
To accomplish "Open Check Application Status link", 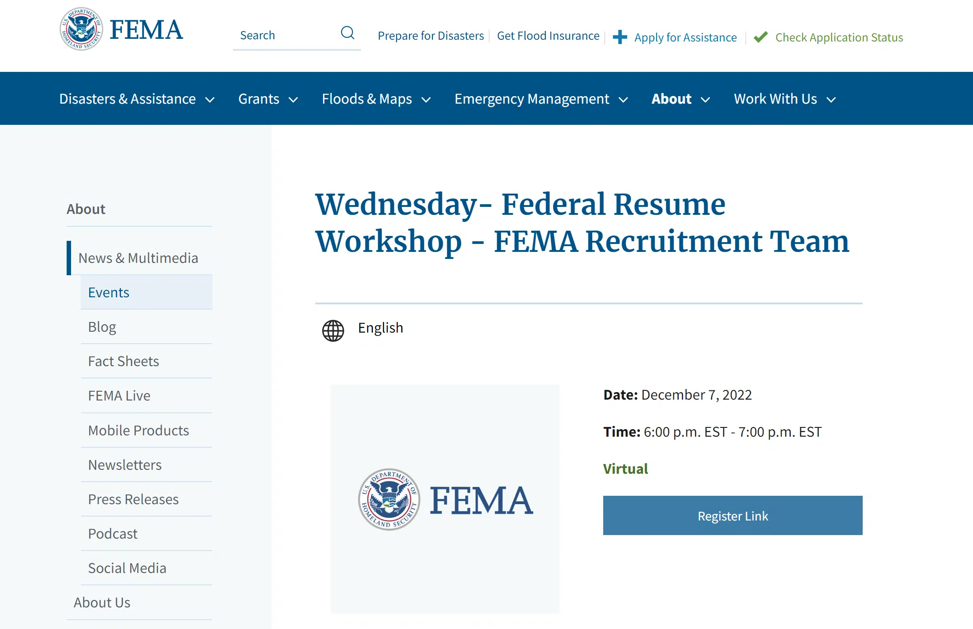I will tap(839, 37).
